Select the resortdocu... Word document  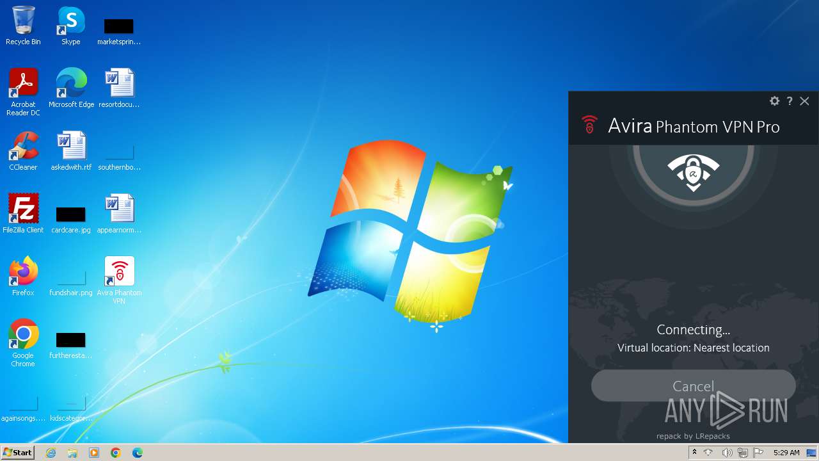coord(119,88)
